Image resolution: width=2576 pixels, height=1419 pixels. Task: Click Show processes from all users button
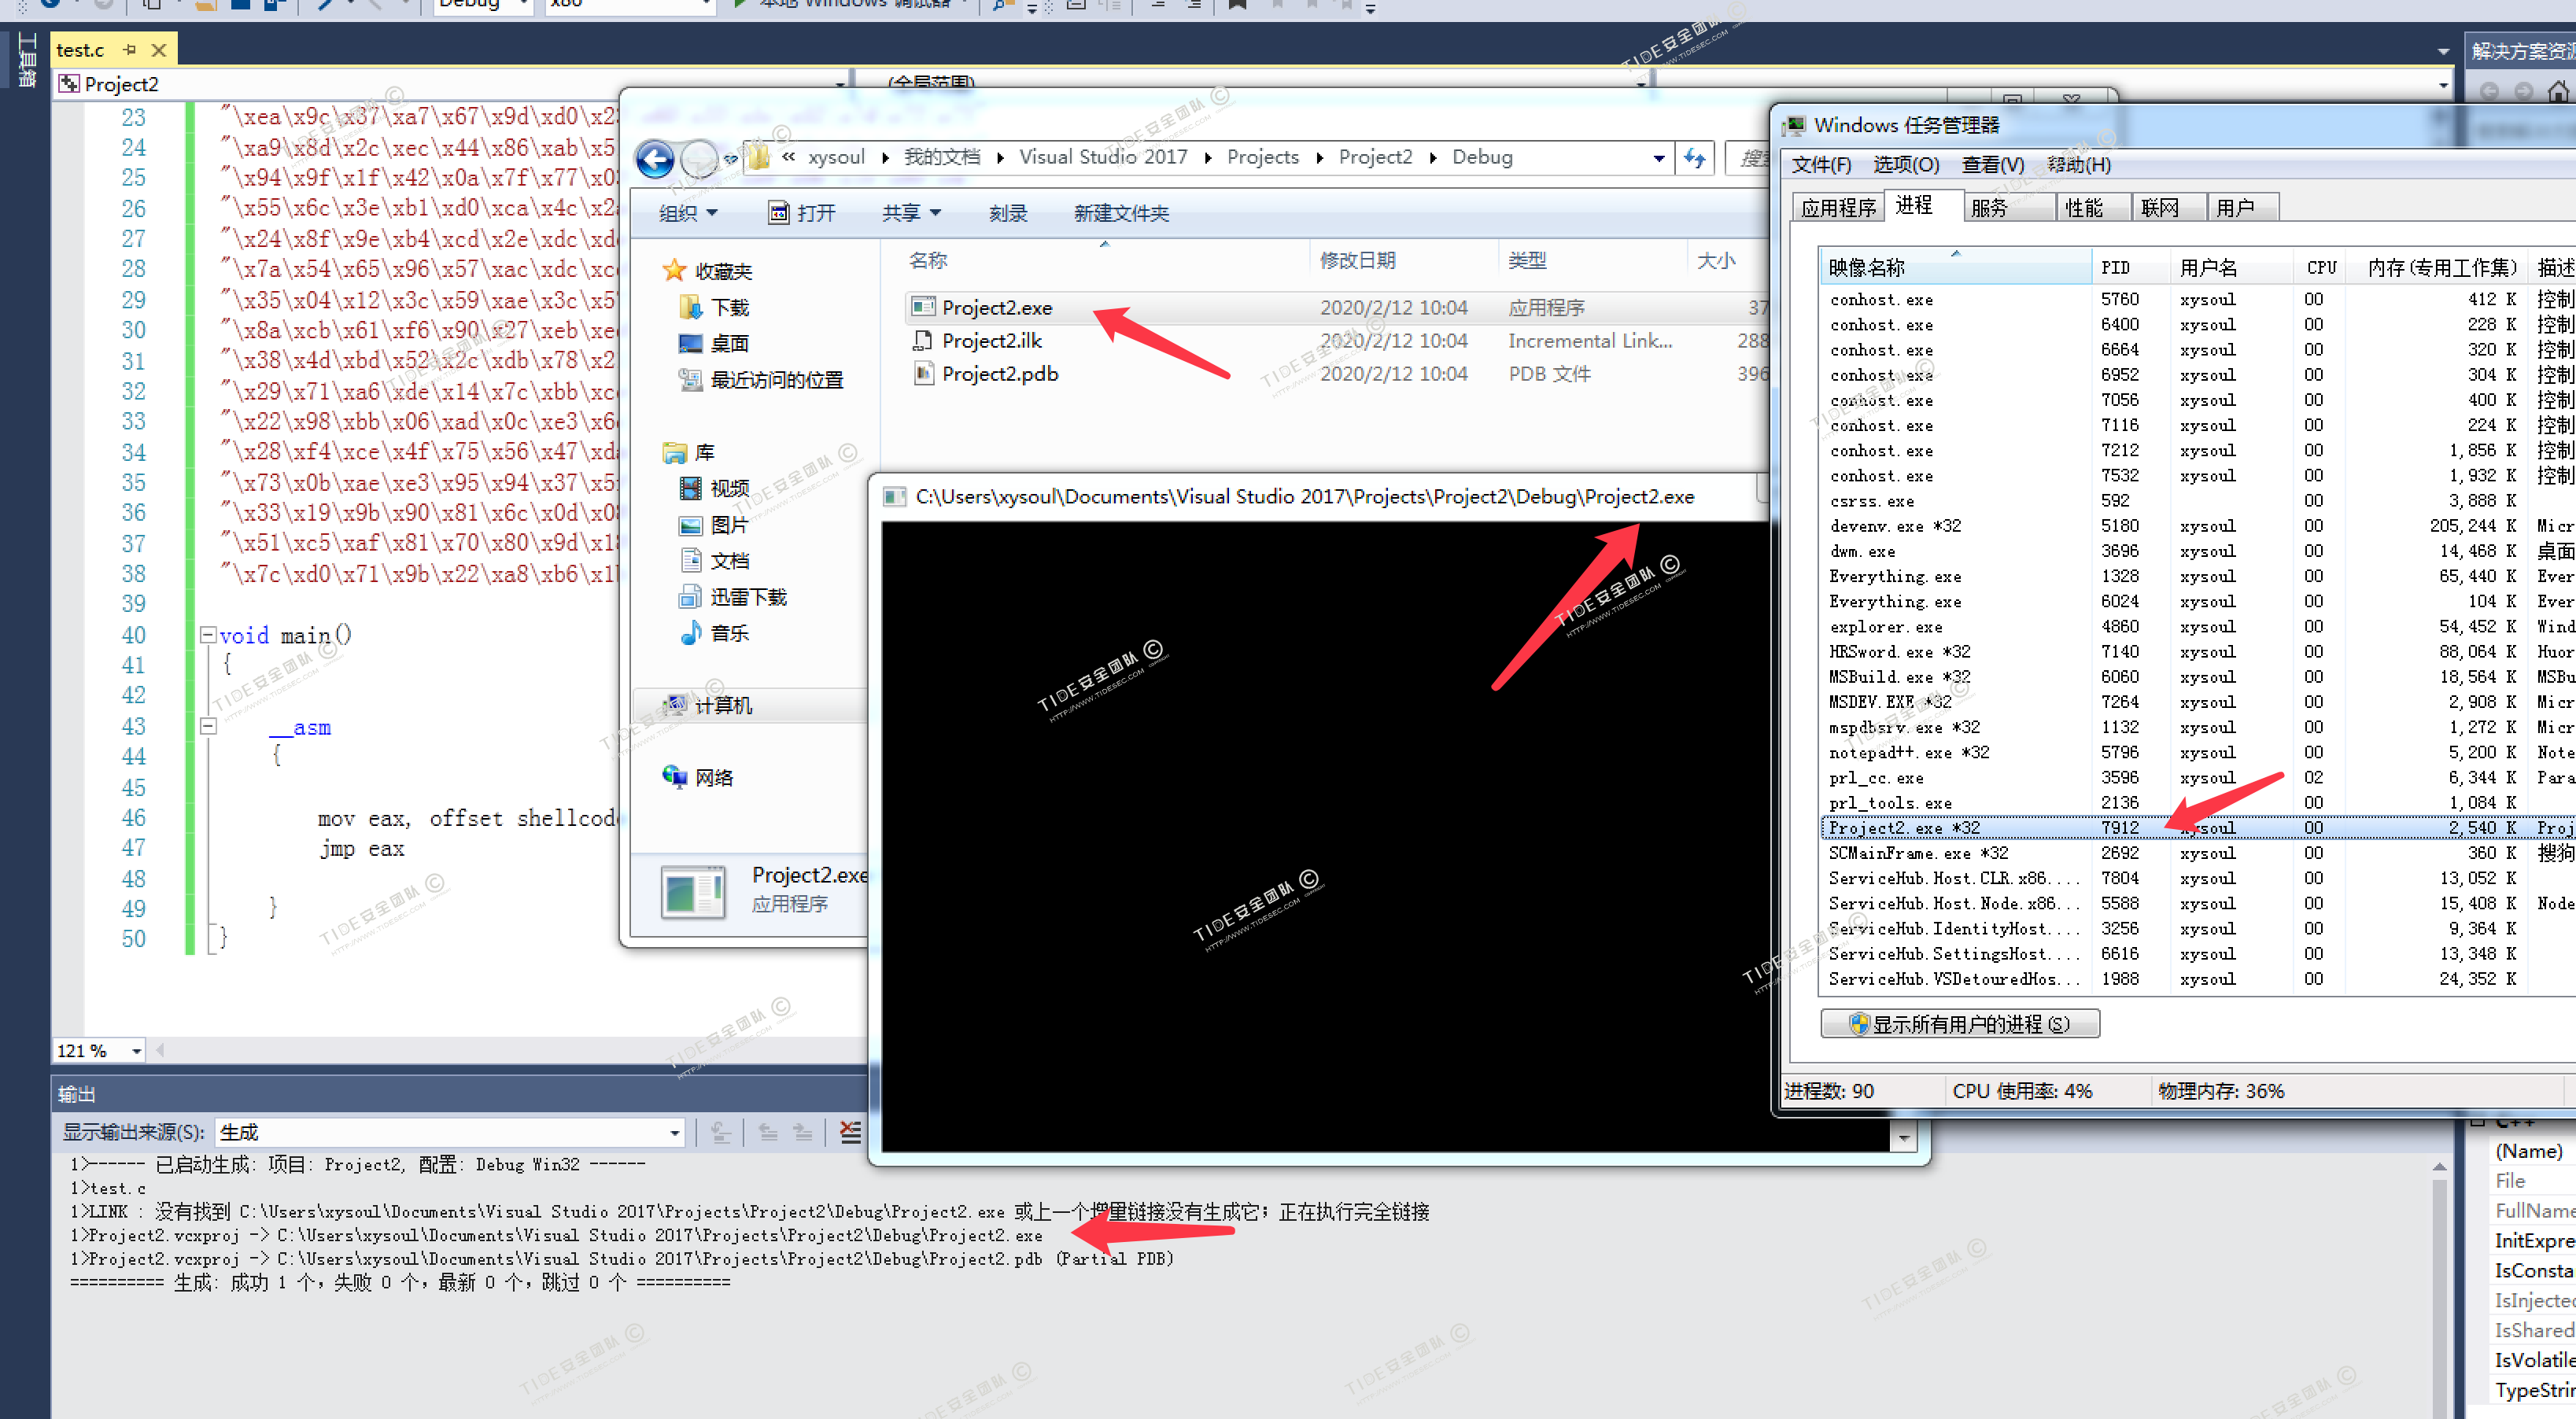[x=1959, y=1023]
